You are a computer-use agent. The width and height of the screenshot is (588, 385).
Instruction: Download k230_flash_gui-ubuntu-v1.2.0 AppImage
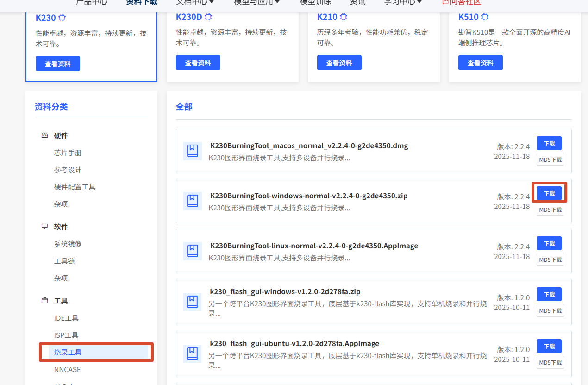point(549,346)
